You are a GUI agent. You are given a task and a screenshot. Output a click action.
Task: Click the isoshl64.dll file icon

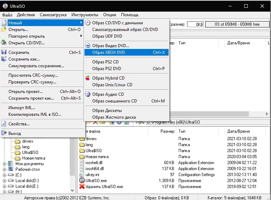pos(82,169)
